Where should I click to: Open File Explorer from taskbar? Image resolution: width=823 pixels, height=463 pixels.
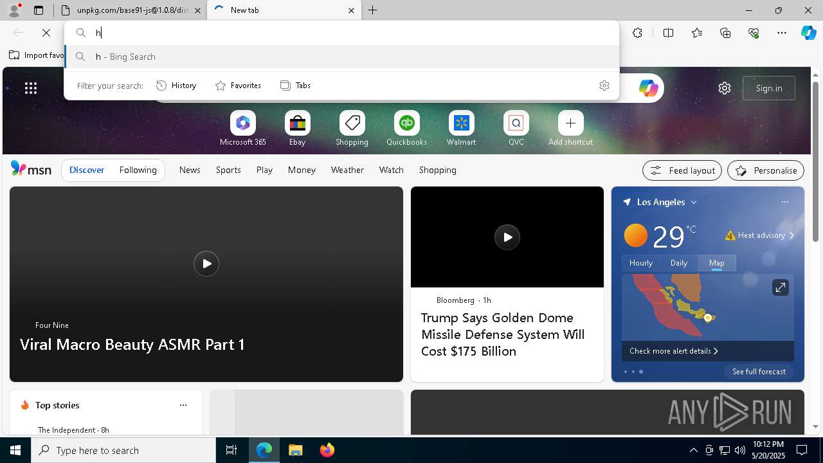coord(295,450)
